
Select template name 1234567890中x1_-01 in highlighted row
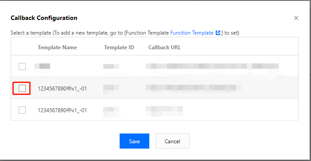pos(62,89)
